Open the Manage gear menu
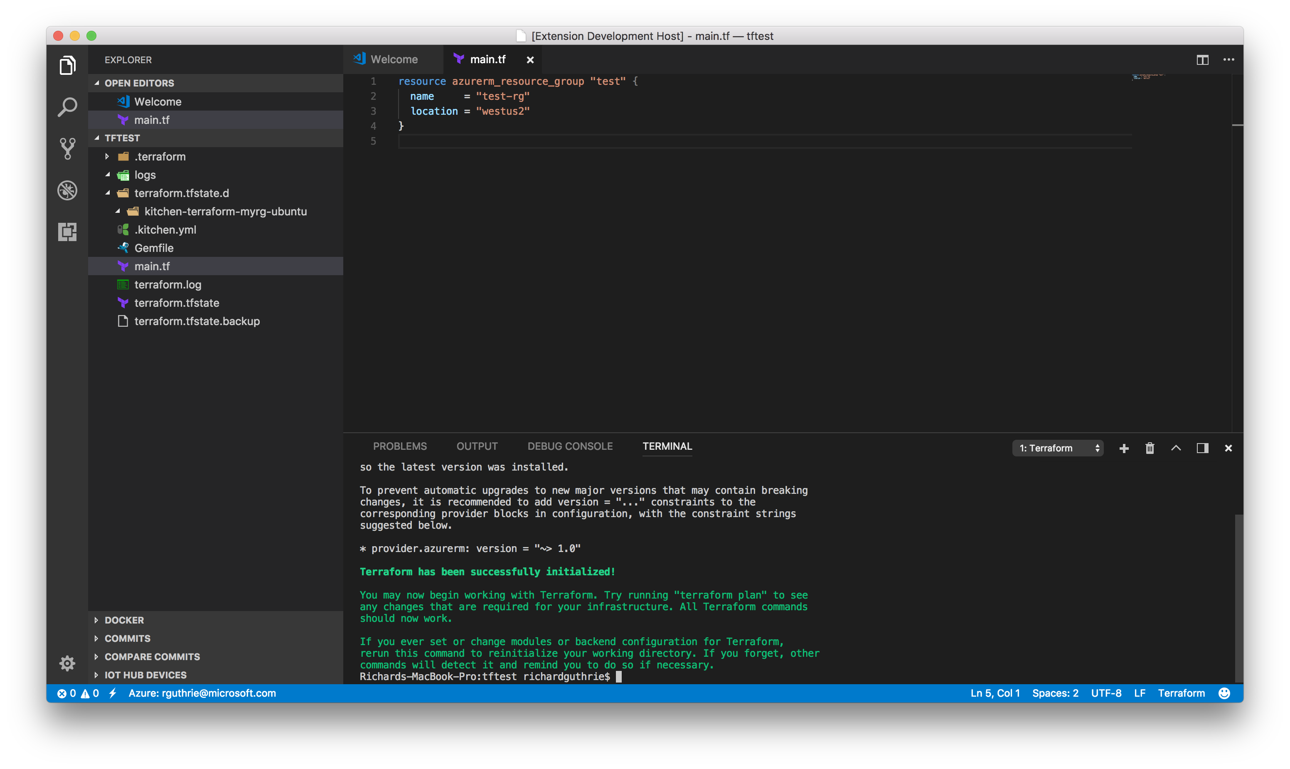 [67, 663]
